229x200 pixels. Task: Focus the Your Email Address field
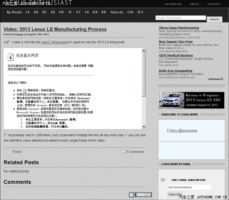[x=189, y=187]
